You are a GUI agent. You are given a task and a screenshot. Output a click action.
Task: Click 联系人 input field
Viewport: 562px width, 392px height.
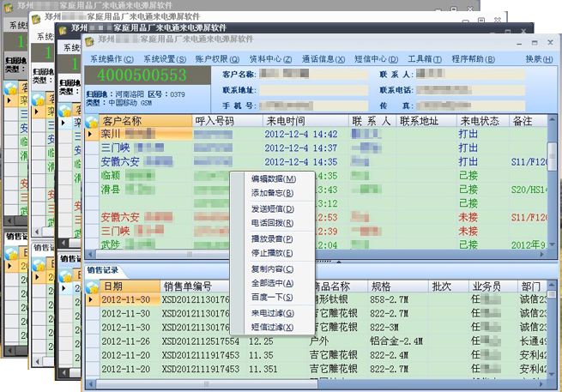click(x=470, y=74)
